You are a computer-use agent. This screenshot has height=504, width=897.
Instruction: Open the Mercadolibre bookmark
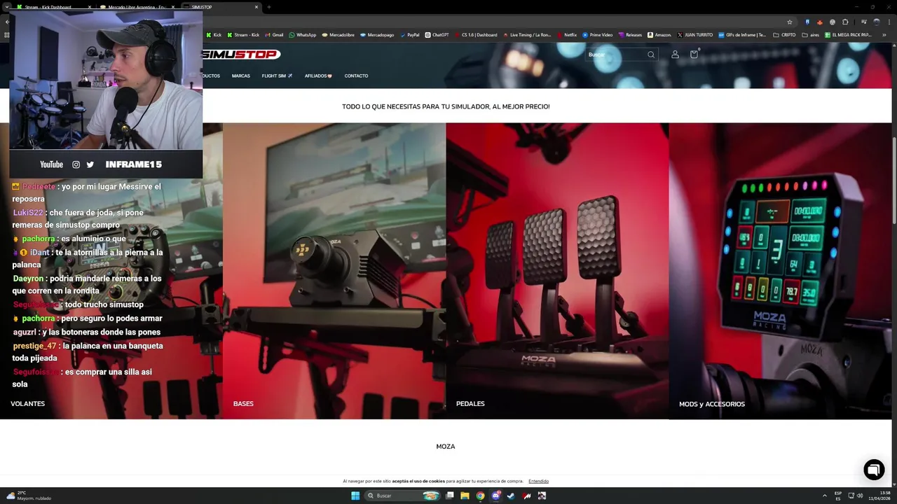click(339, 34)
